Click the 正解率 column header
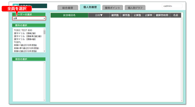Image resolution: width=195 pixels, height=107 pixels. [149, 15]
